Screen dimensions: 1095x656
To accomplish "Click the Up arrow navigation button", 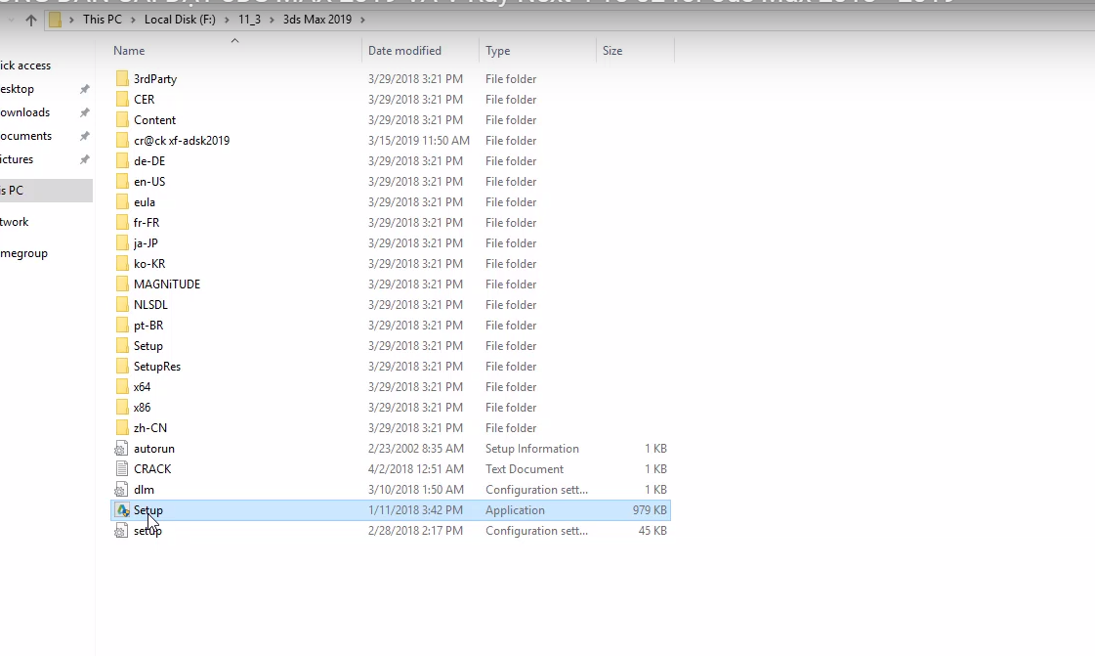I will (x=31, y=20).
